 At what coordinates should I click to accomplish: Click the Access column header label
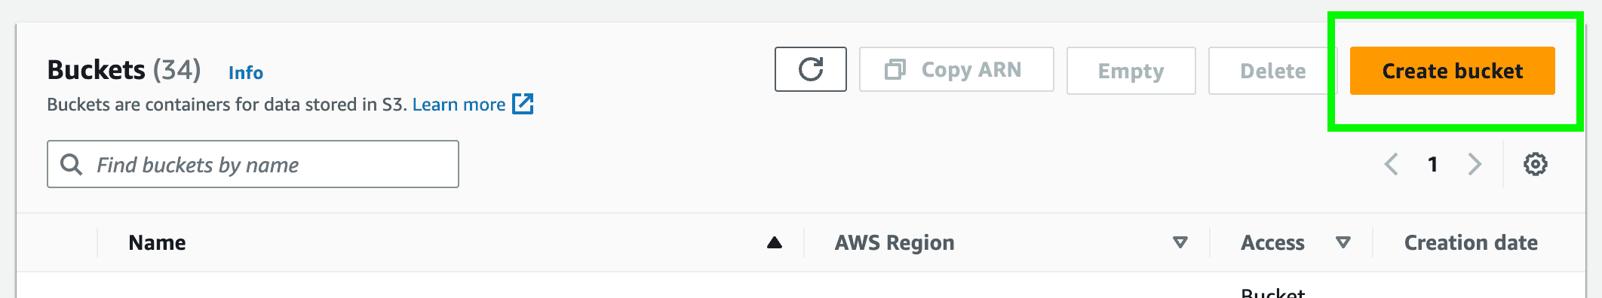1272,242
